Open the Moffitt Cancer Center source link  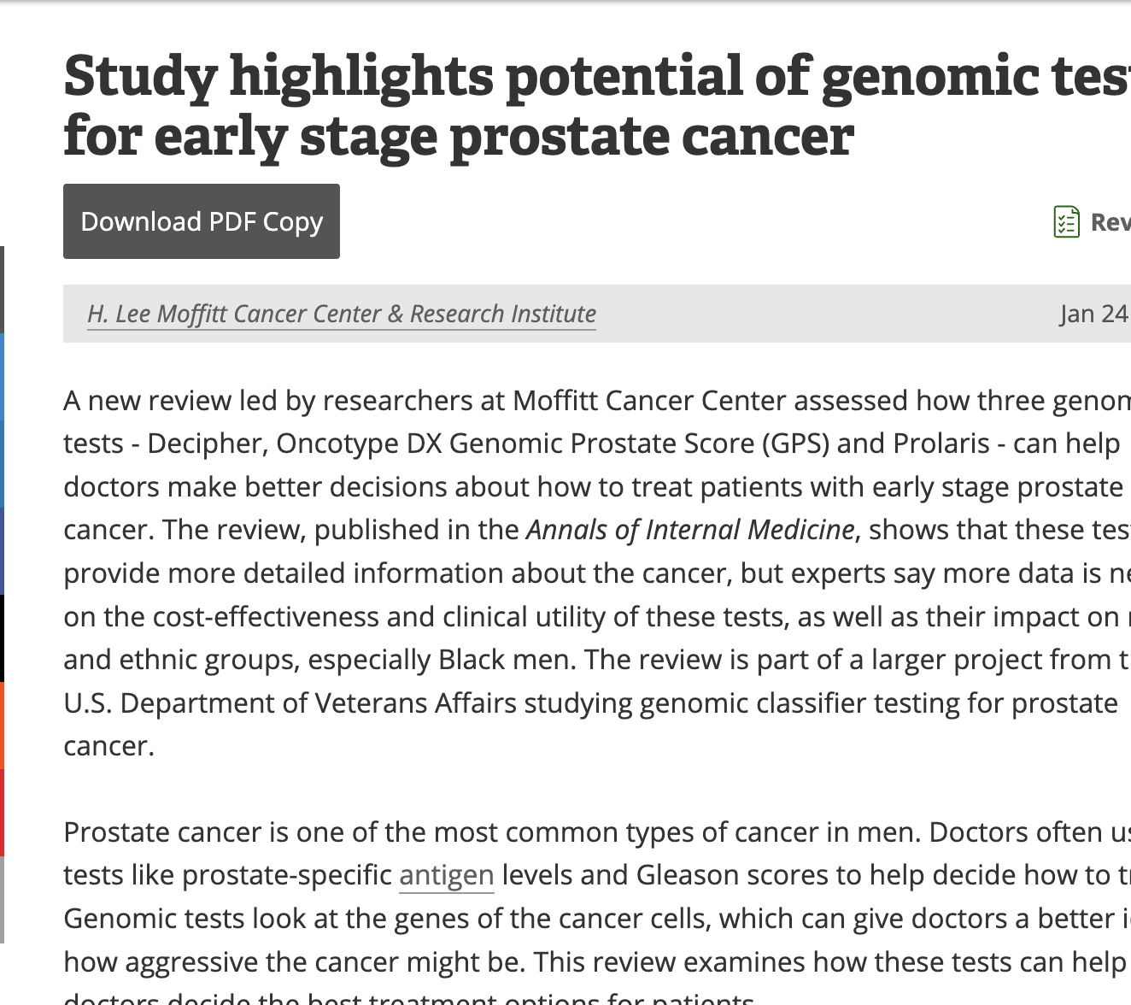342,314
